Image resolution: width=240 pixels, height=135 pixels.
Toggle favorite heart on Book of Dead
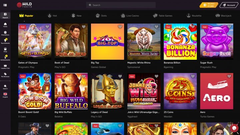pyautogui.click(x=84, y=27)
